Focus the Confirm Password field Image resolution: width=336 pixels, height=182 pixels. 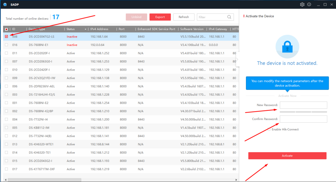[x=303, y=119]
